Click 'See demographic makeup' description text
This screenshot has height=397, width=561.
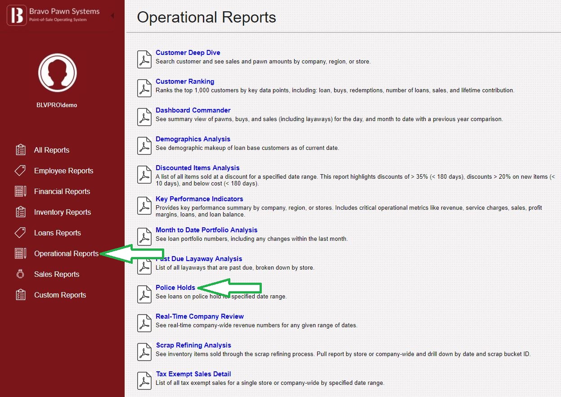[247, 148]
